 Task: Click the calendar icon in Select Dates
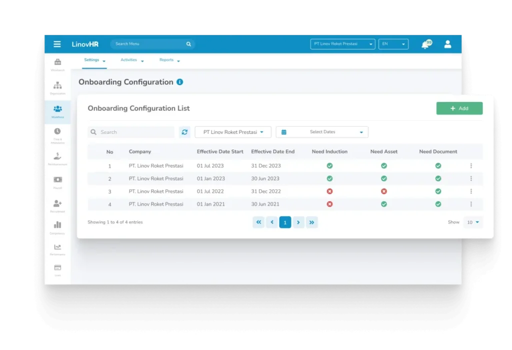coord(284,132)
